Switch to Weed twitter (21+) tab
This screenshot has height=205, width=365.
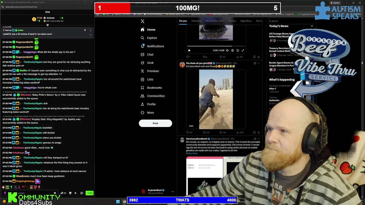(215, 21)
